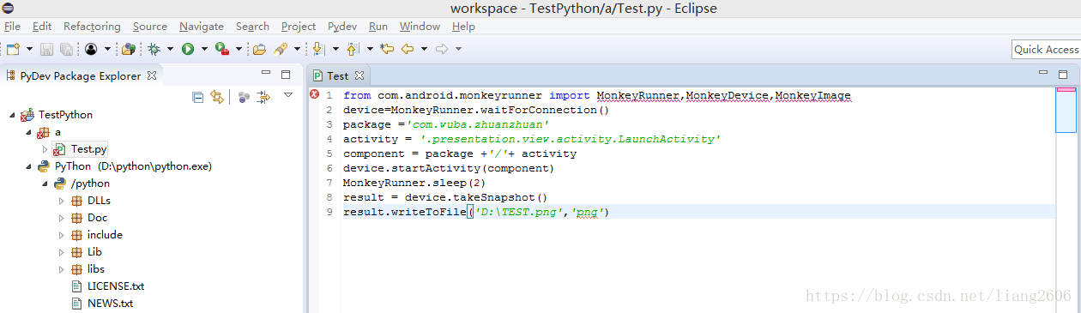
Task: Click the Save toolbar icon
Action: tap(45, 49)
